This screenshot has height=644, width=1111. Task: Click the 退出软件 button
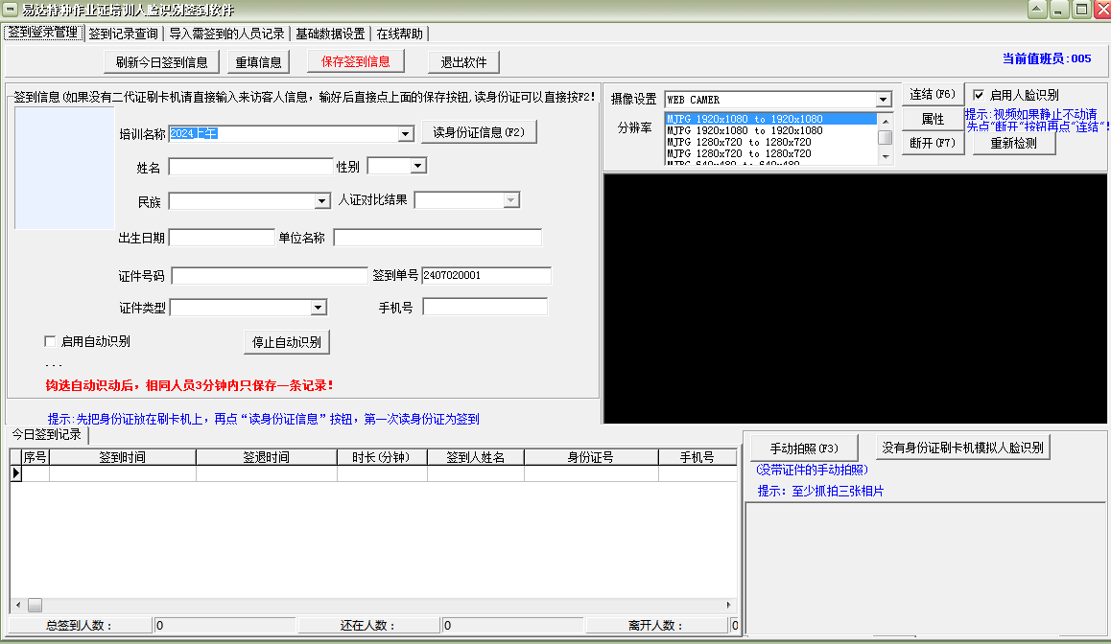coord(464,62)
